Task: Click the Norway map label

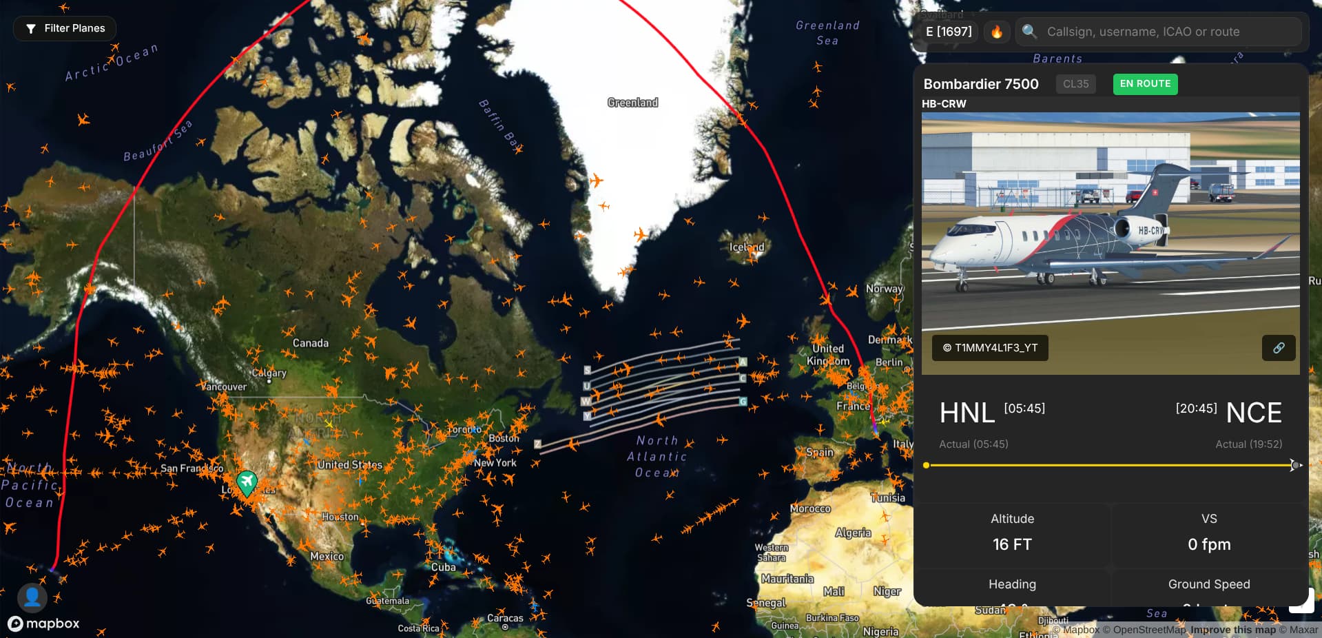Action: pos(885,289)
